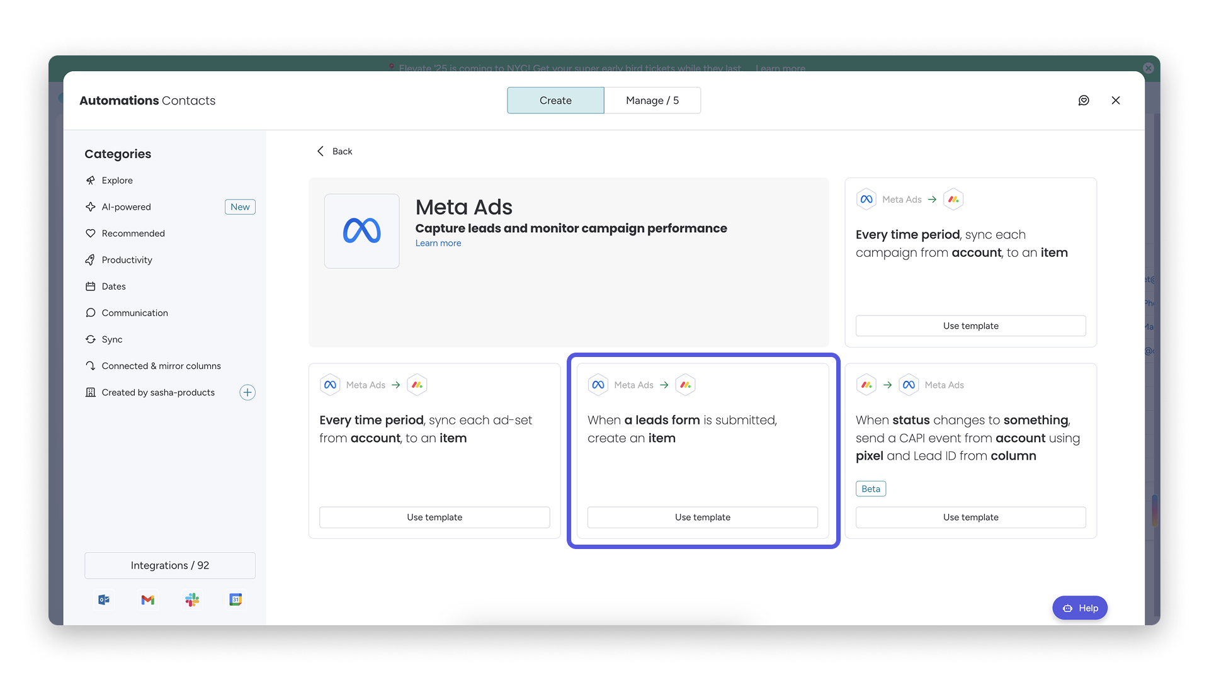Open Learn more link under Meta Ads
The width and height of the screenshot is (1209, 680).
coord(438,243)
